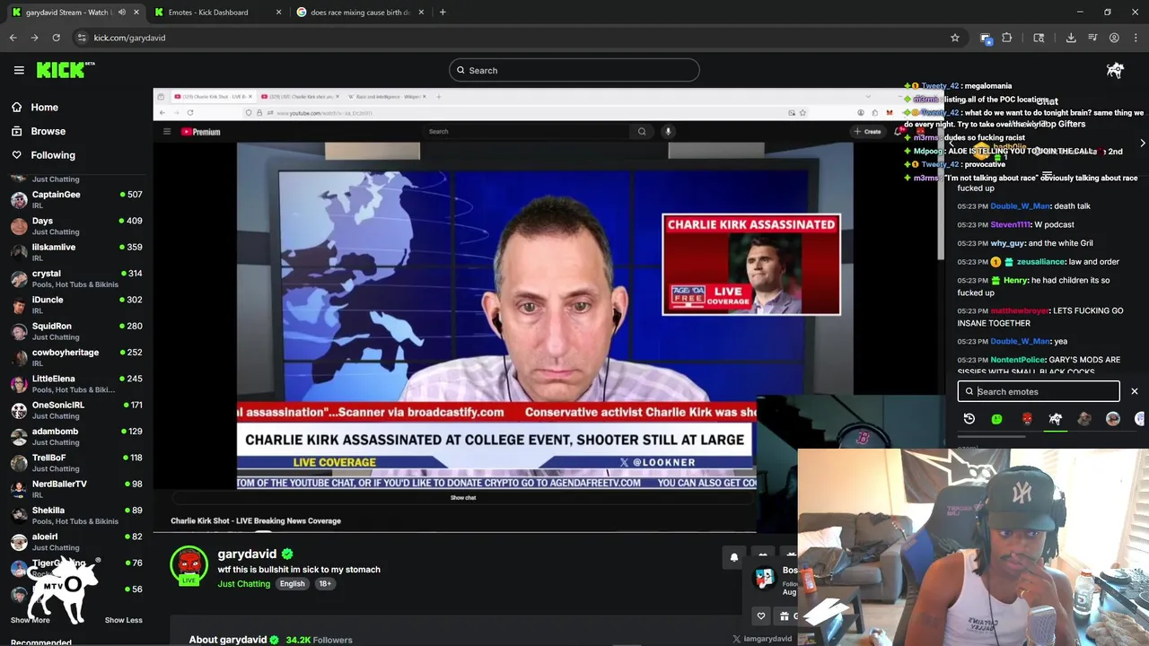
Task: Click the embedded YouTube Create button
Action: [x=867, y=131]
